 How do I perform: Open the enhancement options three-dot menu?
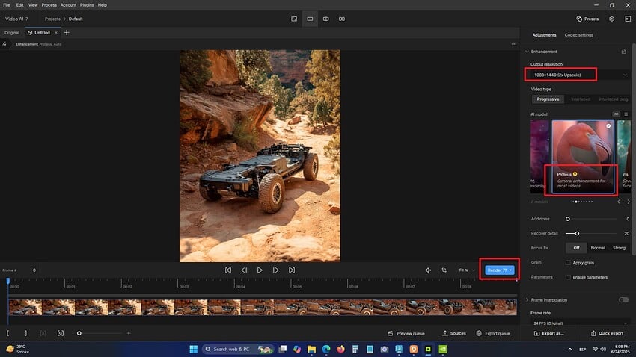pos(514,44)
